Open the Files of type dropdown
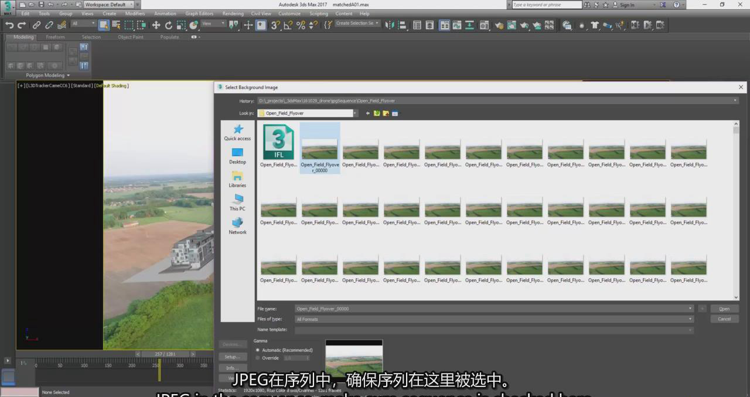 pyautogui.click(x=691, y=319)
